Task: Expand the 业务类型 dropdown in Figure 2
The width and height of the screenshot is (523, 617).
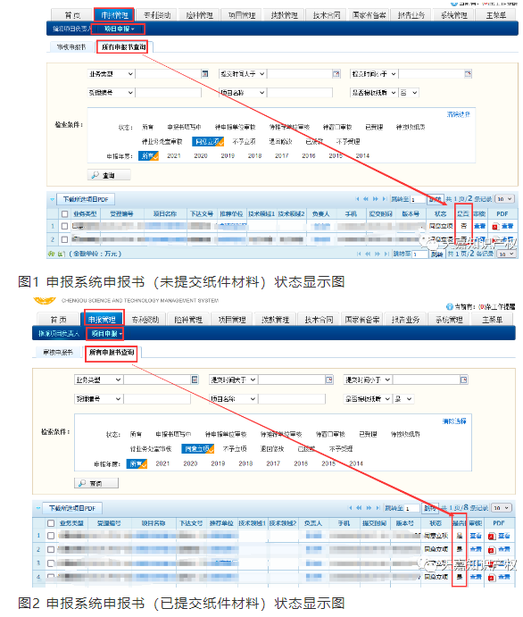Action: pos(99,379)
